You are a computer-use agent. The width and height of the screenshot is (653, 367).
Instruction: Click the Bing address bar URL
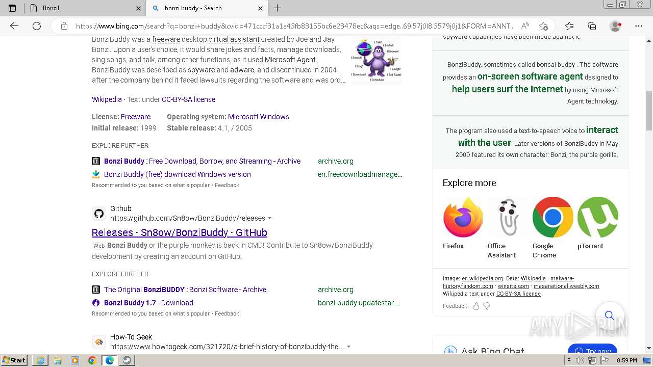[x=296, y=26]
